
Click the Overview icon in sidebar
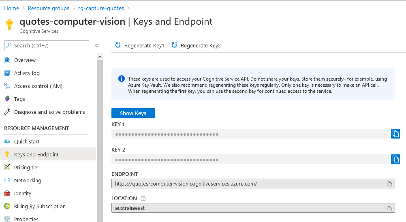tap(7, 60)
